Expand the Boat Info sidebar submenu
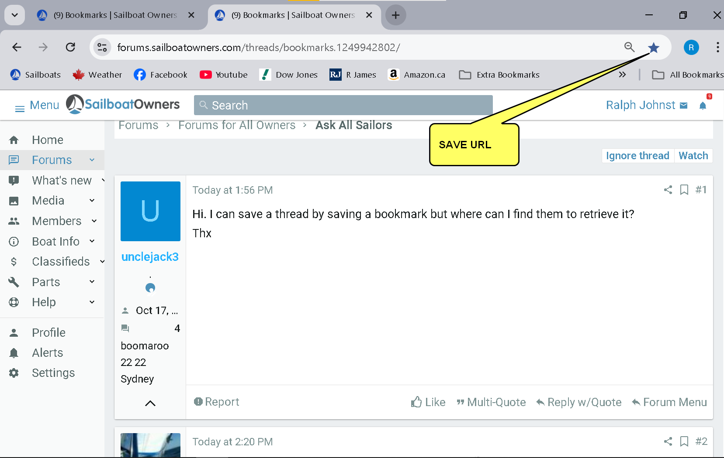The height and width of the screenshot is (458, 724). (x=92, y=241)
